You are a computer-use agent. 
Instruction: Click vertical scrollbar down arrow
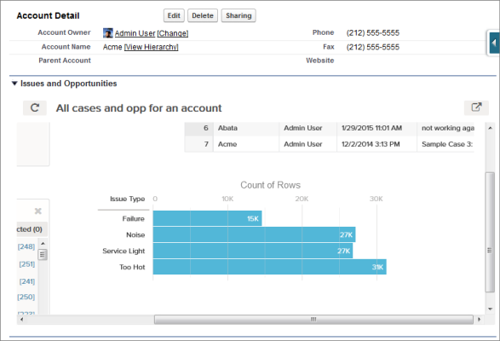(490, 309)
